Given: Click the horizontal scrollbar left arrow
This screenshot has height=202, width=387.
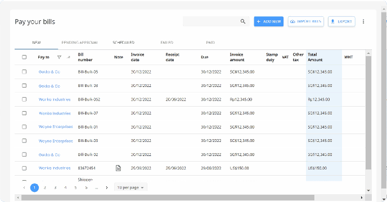Looking at the screenshot, I should pos(17,198).
